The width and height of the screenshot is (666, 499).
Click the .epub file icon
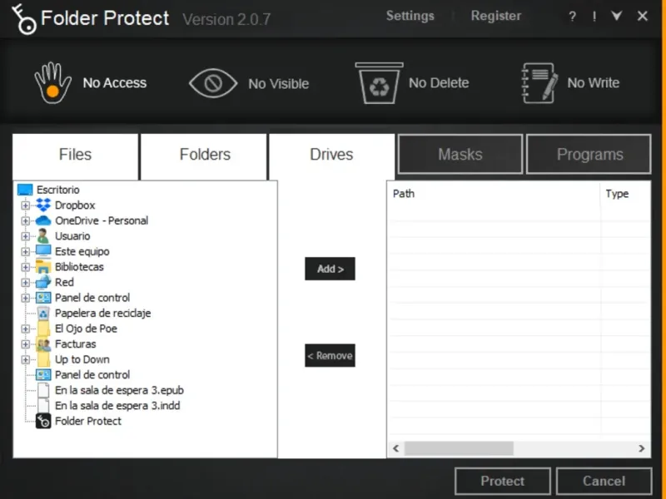(43, 390)
